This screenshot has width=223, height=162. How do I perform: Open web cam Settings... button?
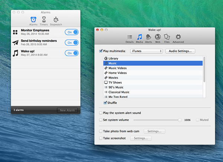[x=155, y=131]
